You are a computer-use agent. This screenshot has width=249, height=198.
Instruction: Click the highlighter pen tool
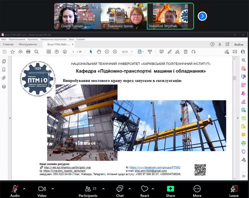(x=170, y=52)
